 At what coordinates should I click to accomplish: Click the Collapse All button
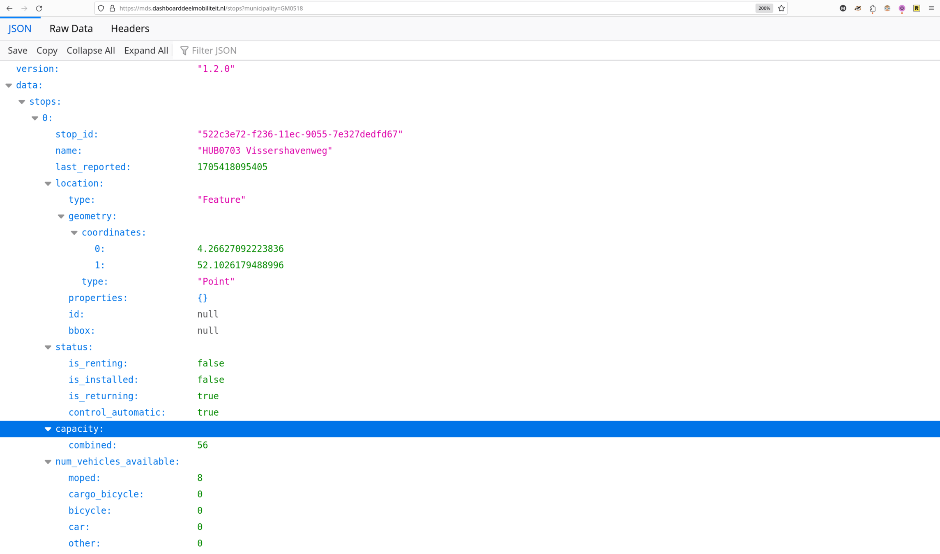tap(90, 50)
